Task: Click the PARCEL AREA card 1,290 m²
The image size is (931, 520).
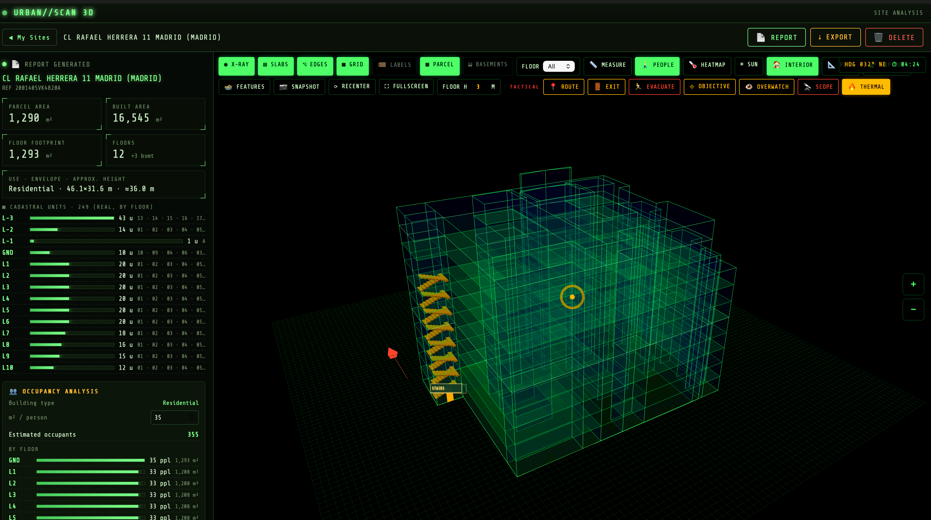Action: pyautogui.click(x=52, y=114)
